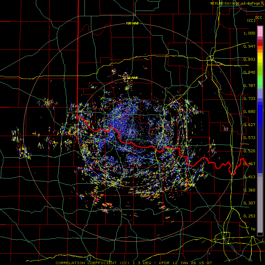The width and height of the screenshot is (265, 265).
Task: Click the KFDR station identifier in the footer
Action: click(x=165, y=263)
